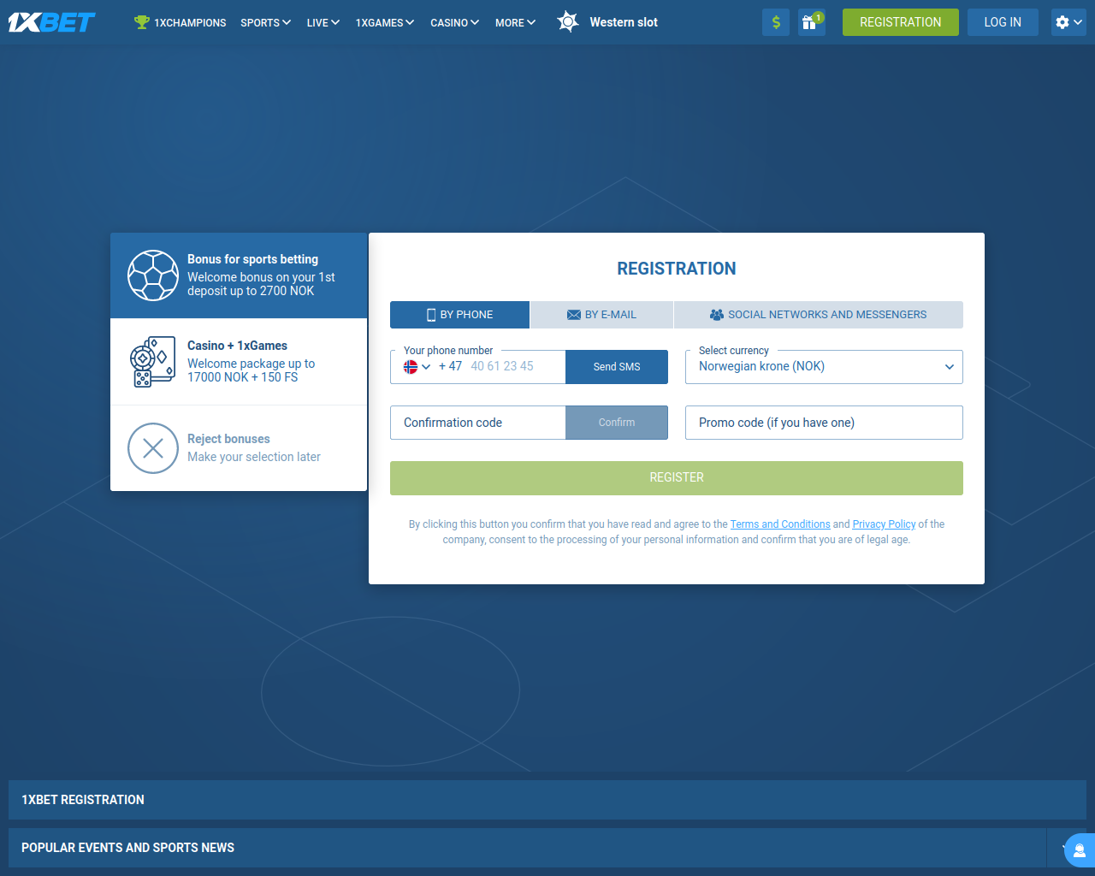Image resolution: width=1095 pixels, height=876 pixels.
Task: Click the large REGISTER button
Action: pos(677,478)
